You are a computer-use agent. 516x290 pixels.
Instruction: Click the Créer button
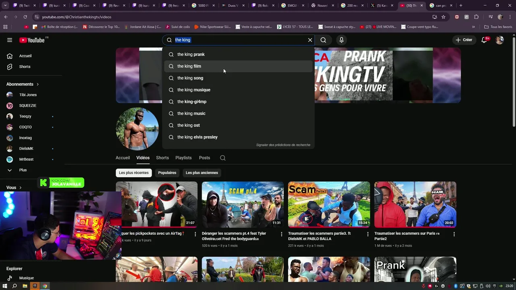(464, 40)
